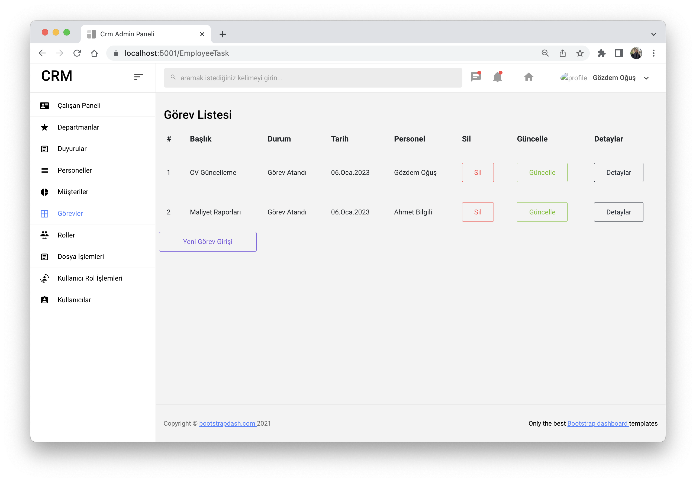The image size is (696, 482).
Task: Click Sil for the Maliyet Raporları row
Action: click(x=478, y=212)
